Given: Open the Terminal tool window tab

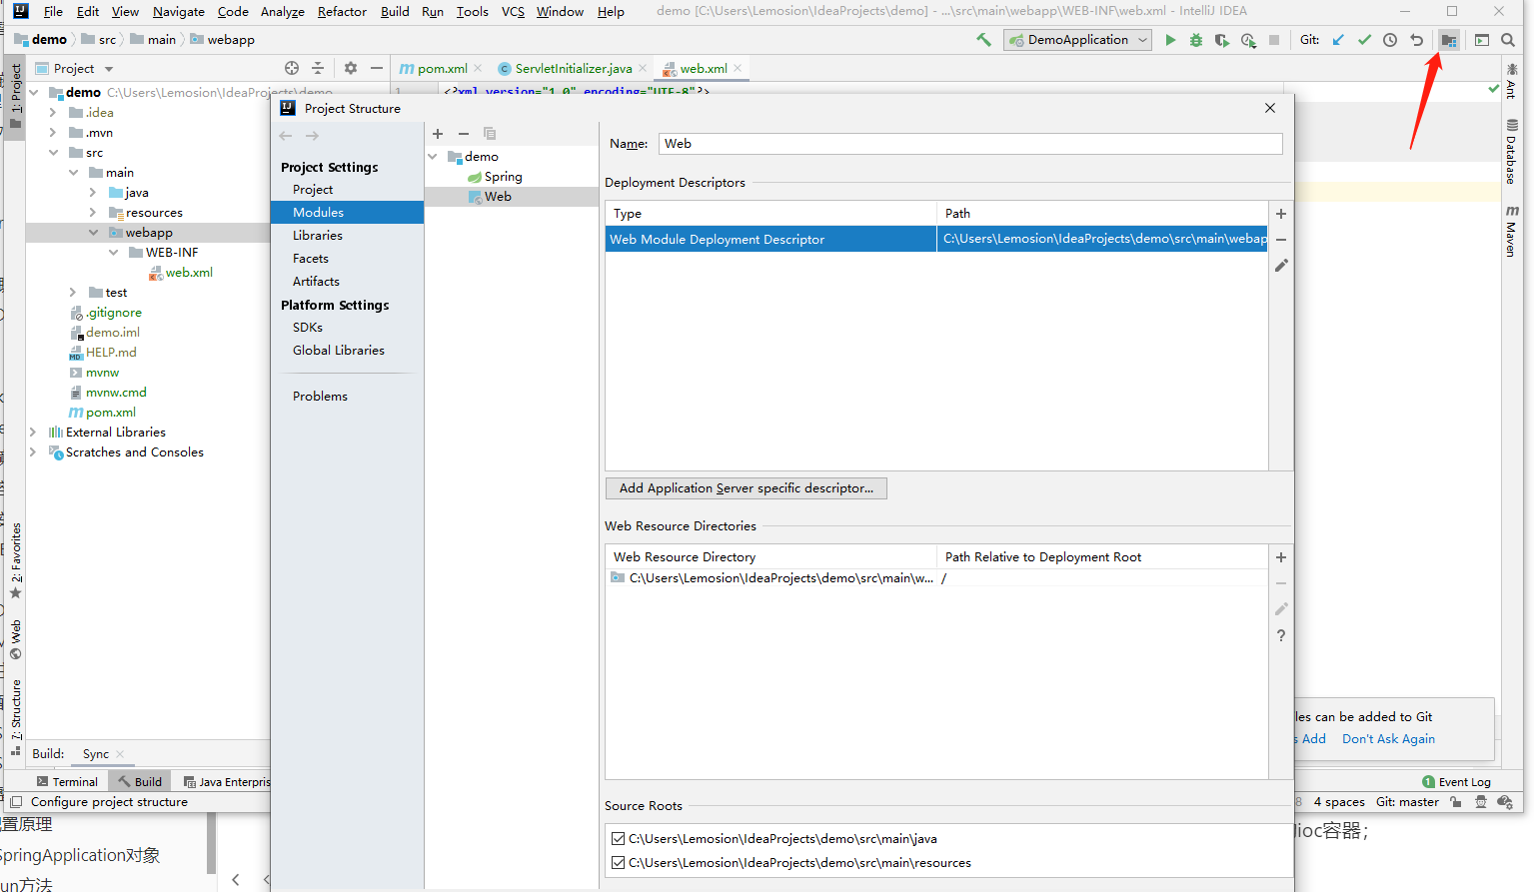Looking at the screenshot, I should tap(67, 782).
